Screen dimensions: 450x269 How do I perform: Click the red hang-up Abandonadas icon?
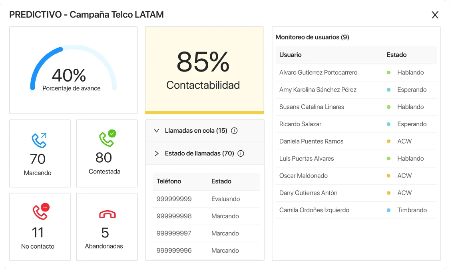point(108,214)
